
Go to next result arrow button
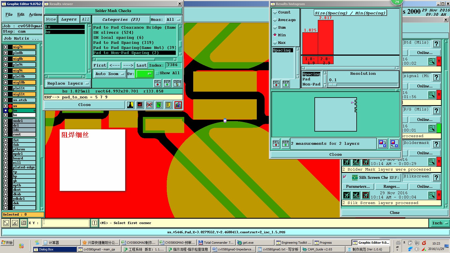click(128, 65)
